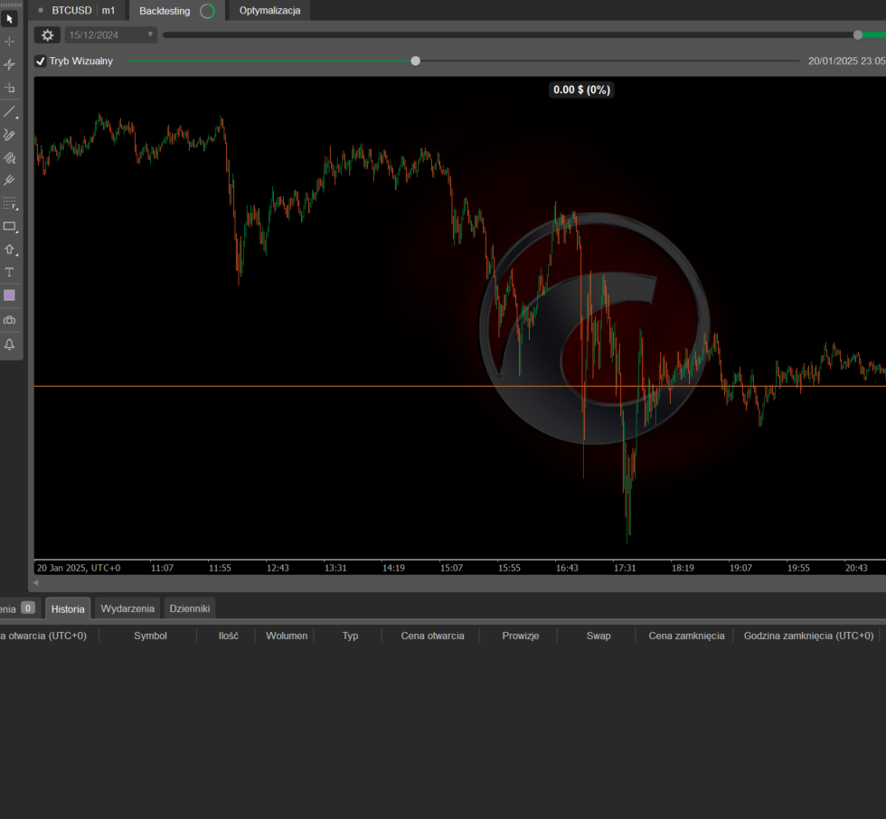Sort by the Wolumen column header

pos(287,636)
